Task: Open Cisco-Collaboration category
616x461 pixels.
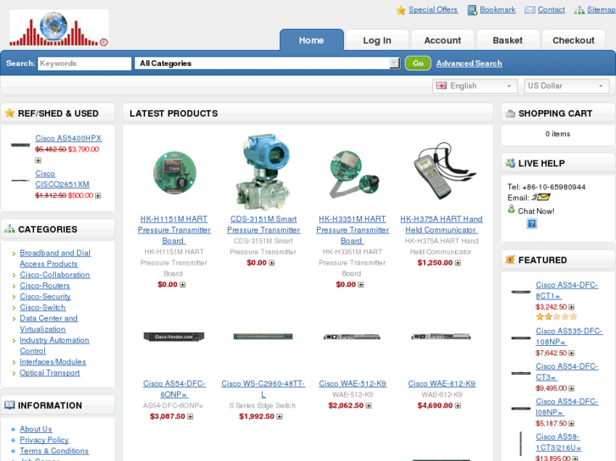Action: (55, 275)
